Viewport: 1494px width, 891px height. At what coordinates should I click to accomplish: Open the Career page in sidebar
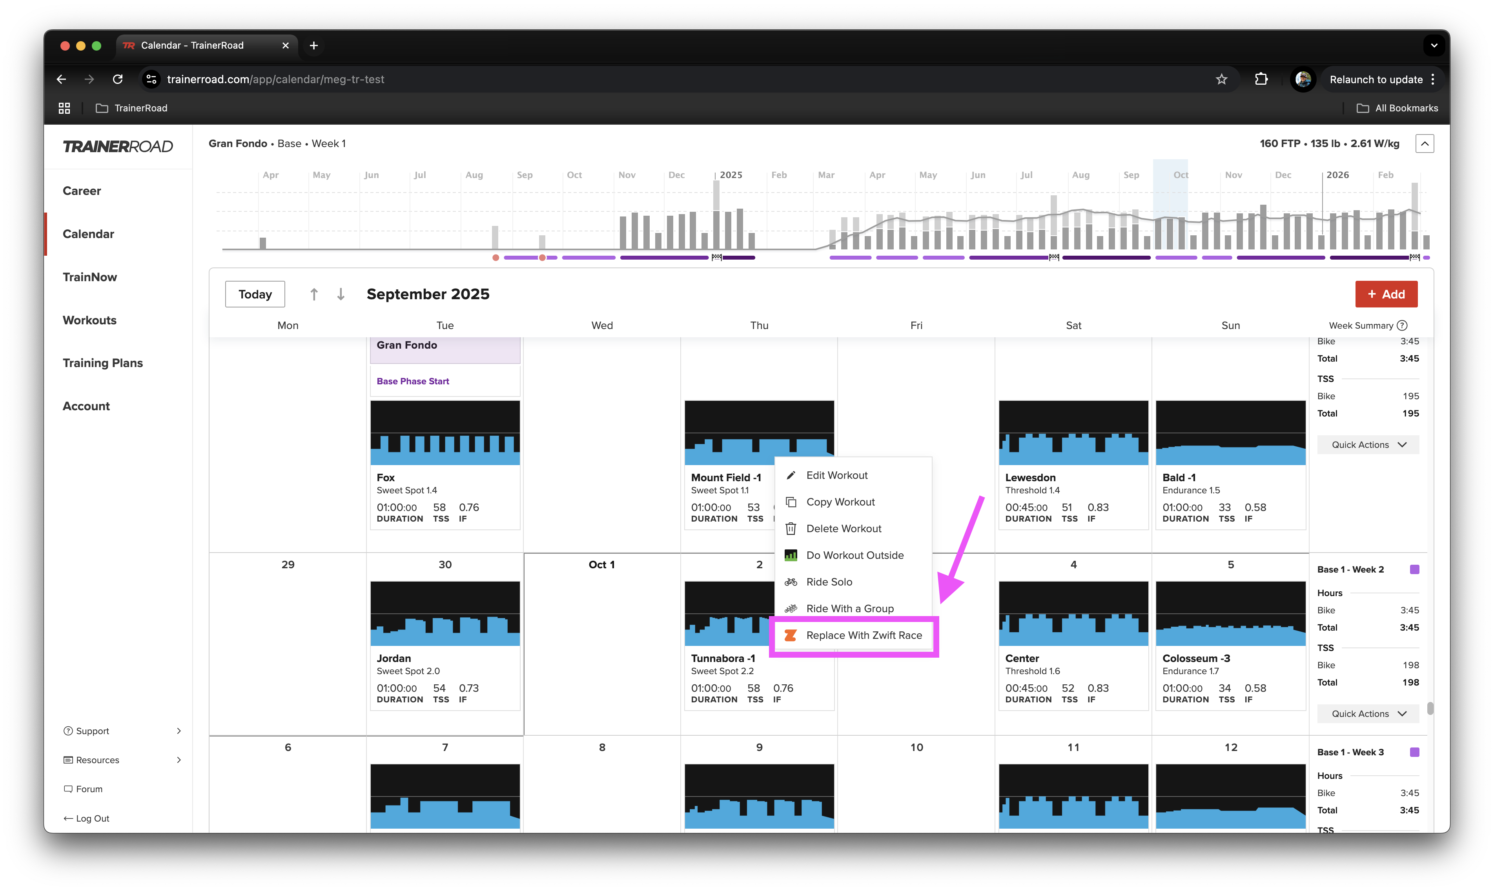82,191
